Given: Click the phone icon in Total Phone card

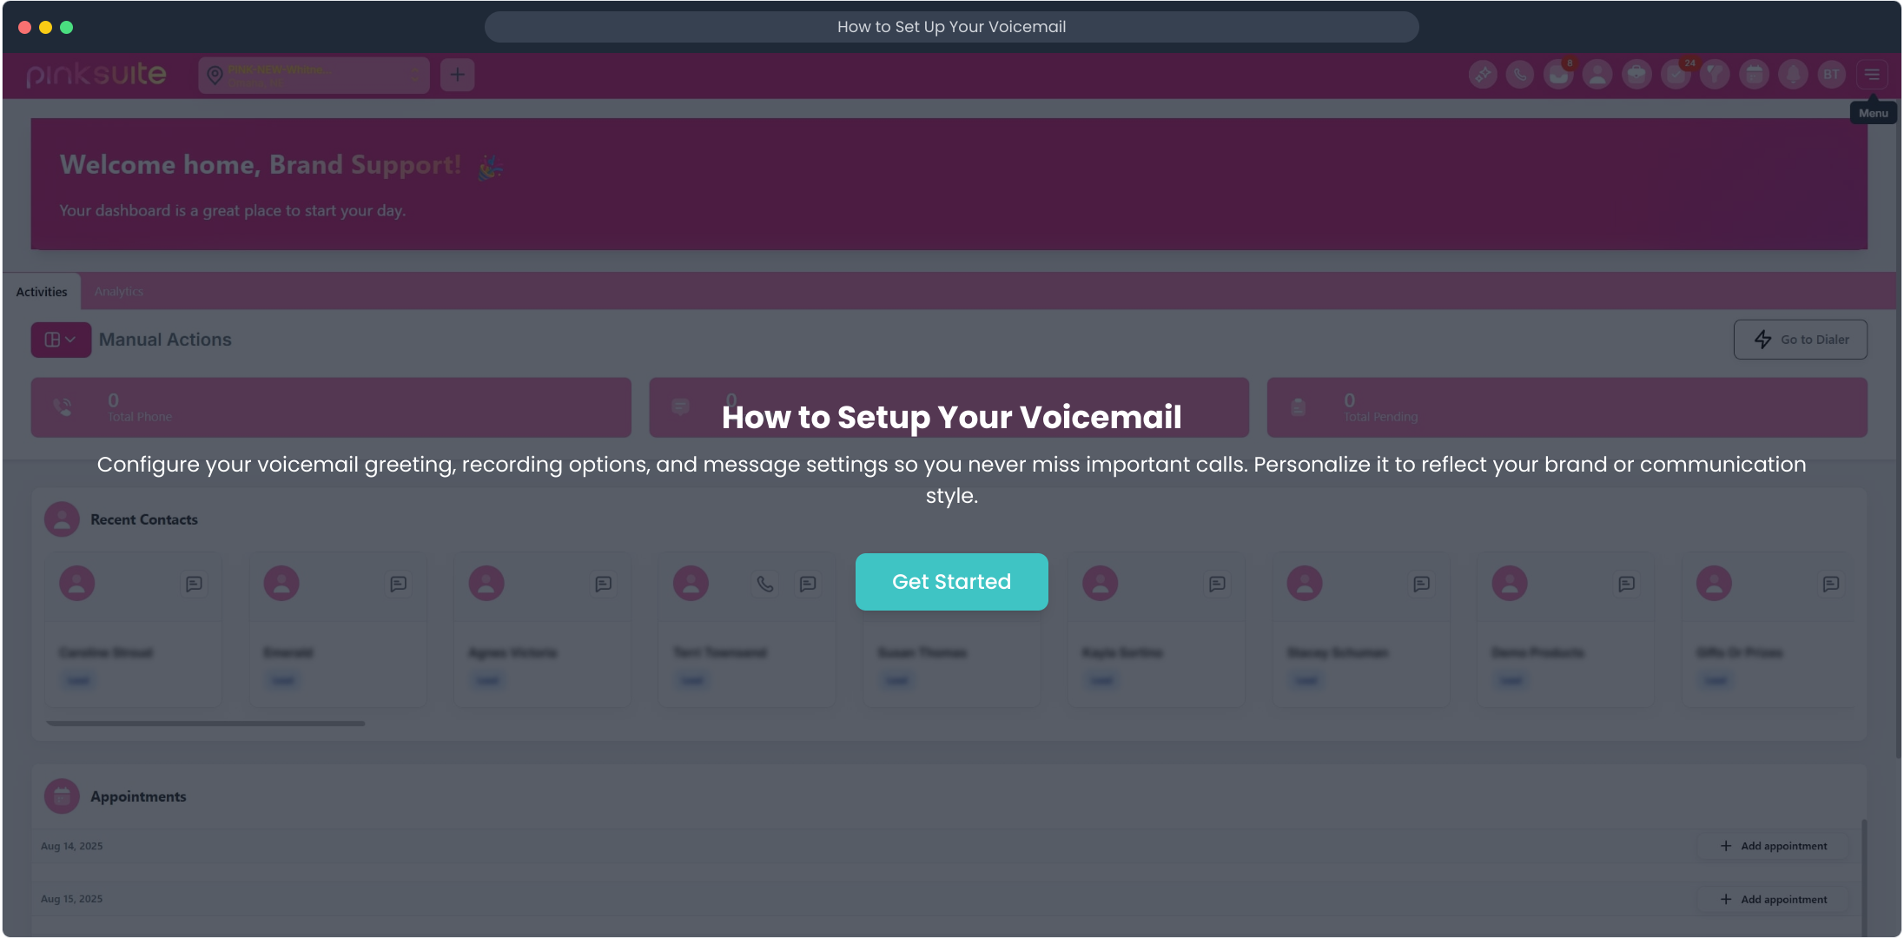Looking at the screenshot, I should click(x=63, y=406).
